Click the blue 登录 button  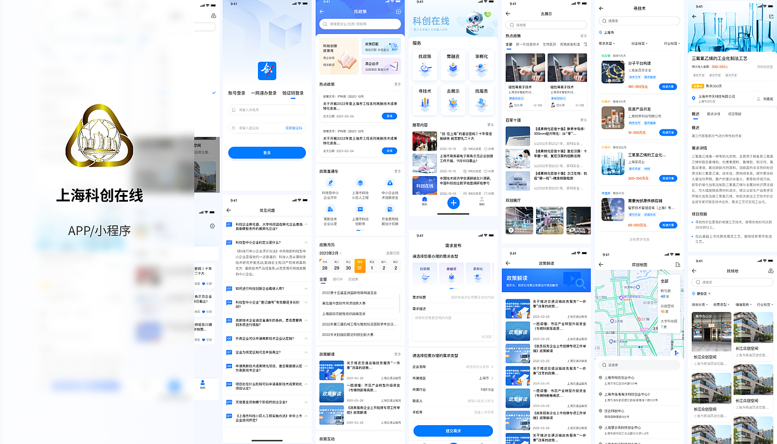pyautogui.click(x=267, y=152)
